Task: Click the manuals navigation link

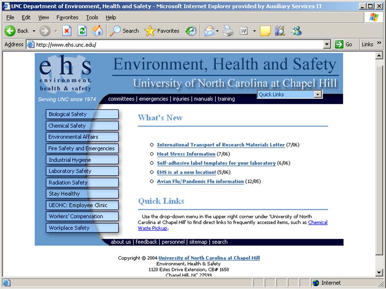Action: [x=203, y=99]
